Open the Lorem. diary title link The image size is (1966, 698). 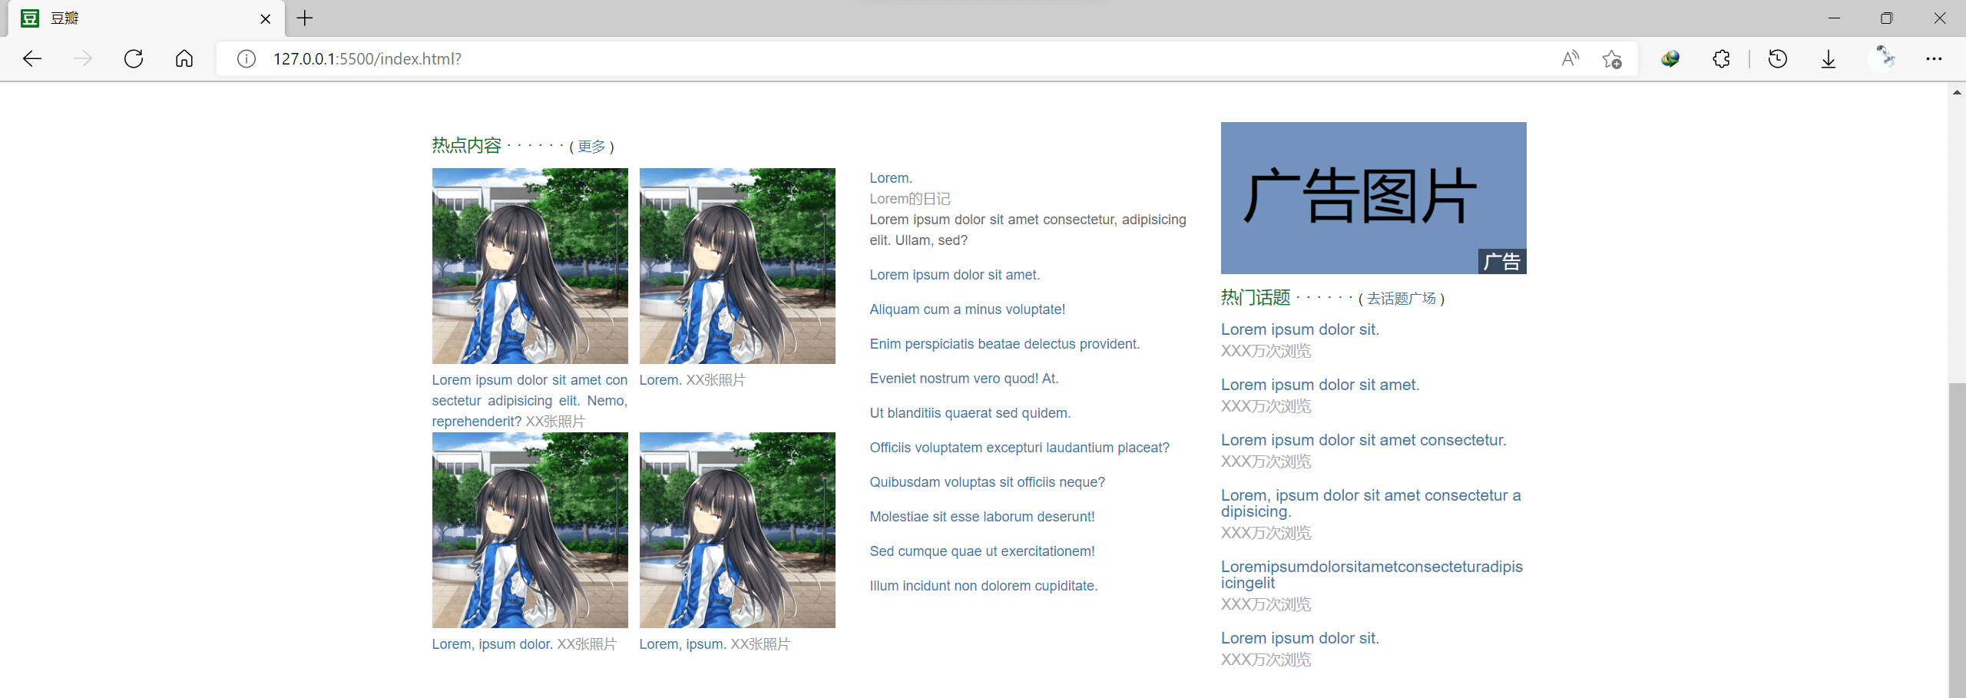891,177
